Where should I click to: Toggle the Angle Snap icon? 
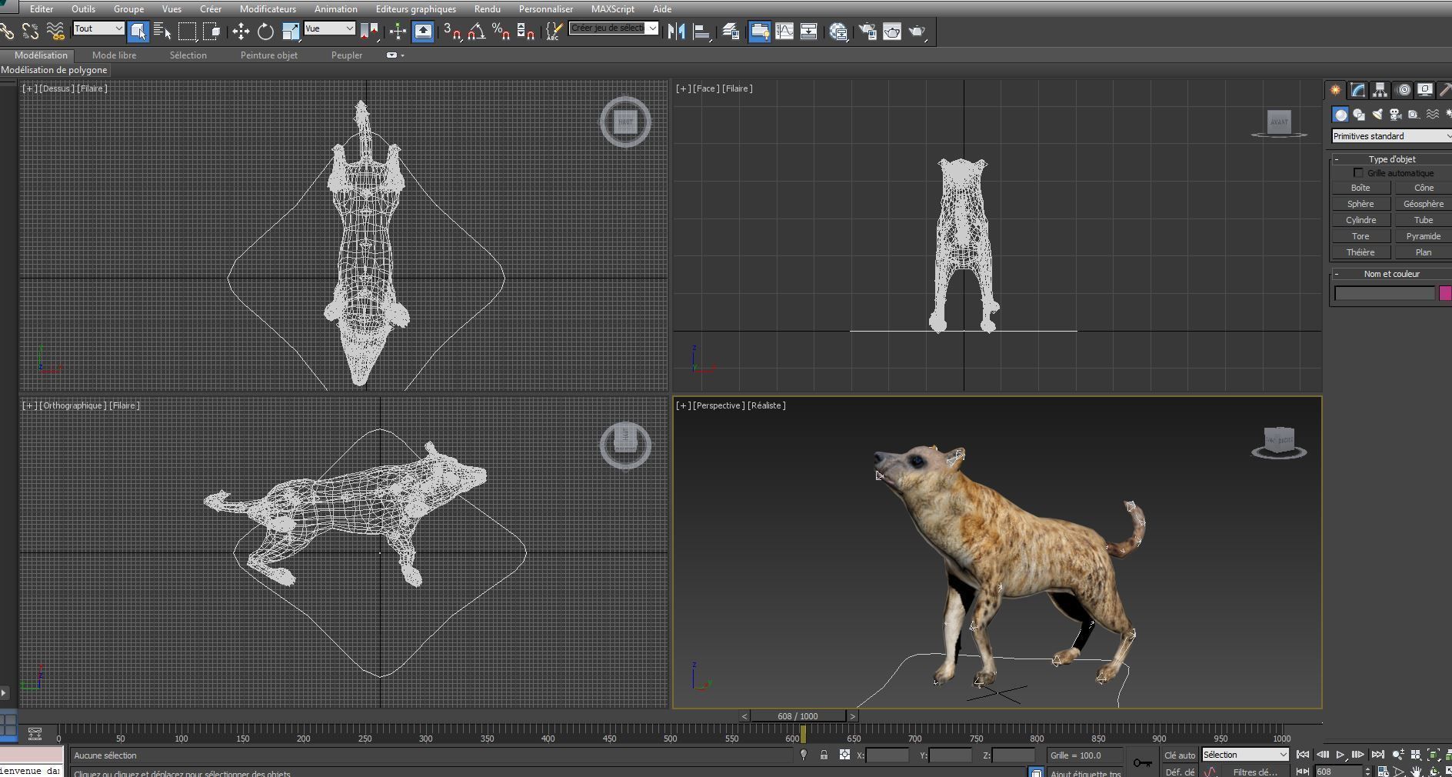(477, 31)
